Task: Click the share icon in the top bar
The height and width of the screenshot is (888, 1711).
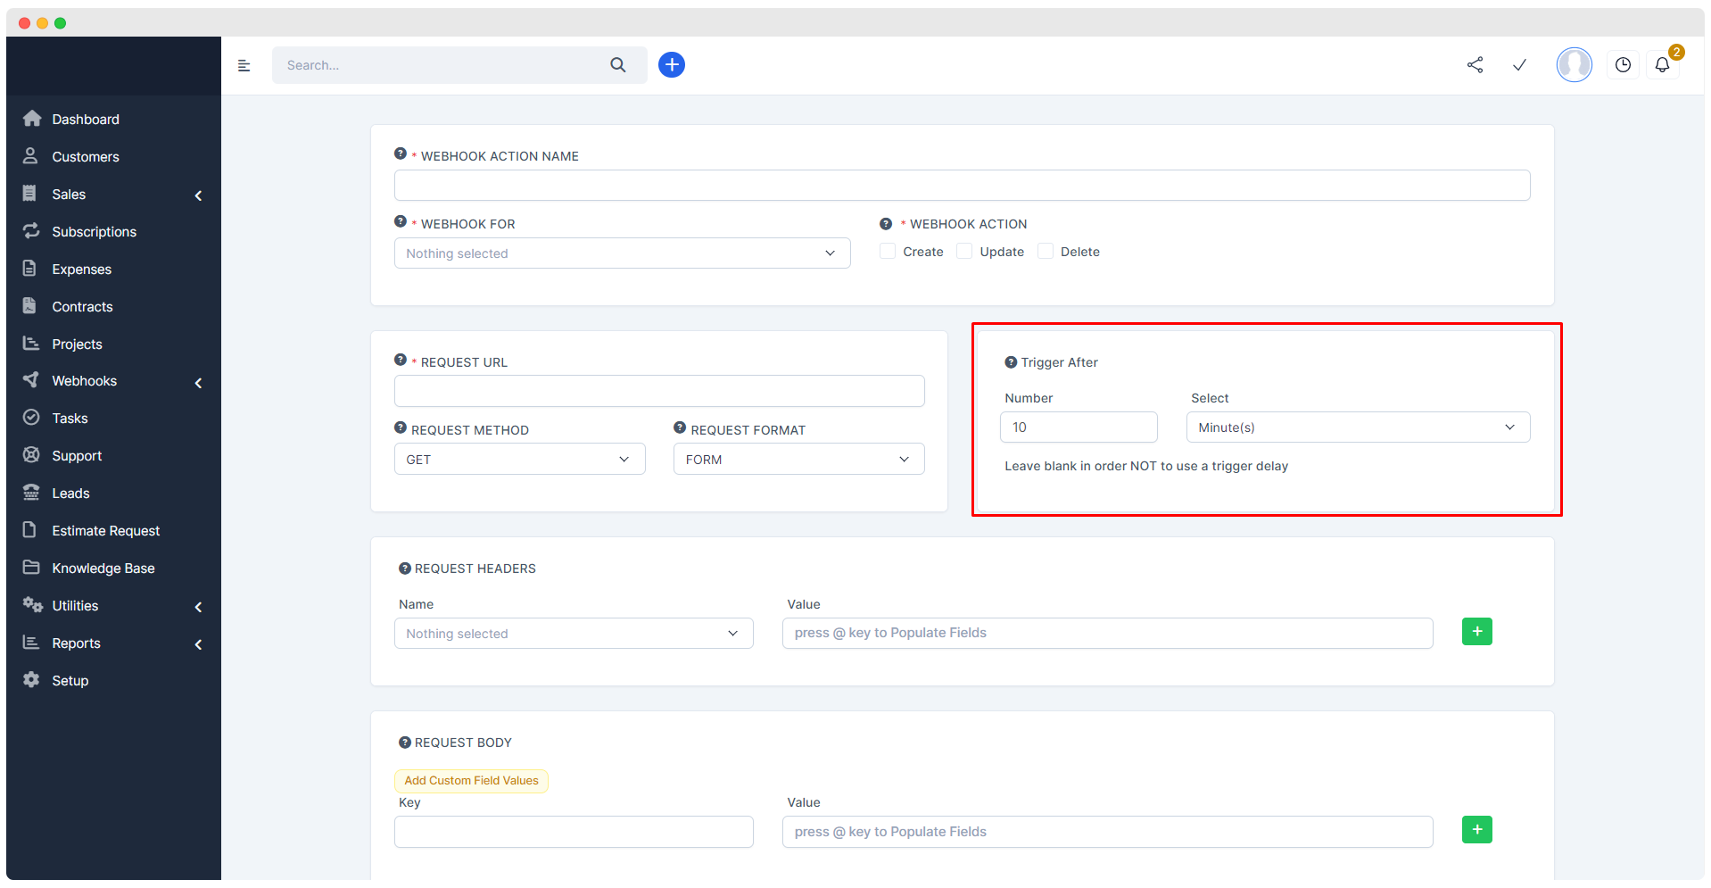Action: [x=1475, y=64]
